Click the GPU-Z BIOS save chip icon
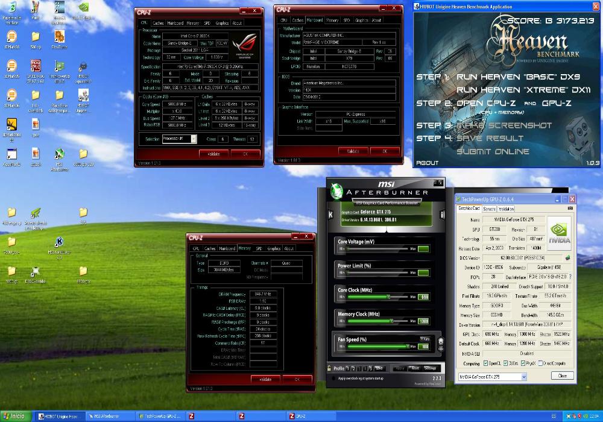This screenshot has width=603, height=422. (567, 257)
